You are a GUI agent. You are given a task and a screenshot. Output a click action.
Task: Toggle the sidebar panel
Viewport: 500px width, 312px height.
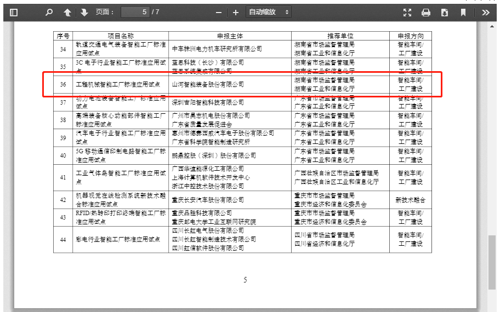click(x=14, y=12)
